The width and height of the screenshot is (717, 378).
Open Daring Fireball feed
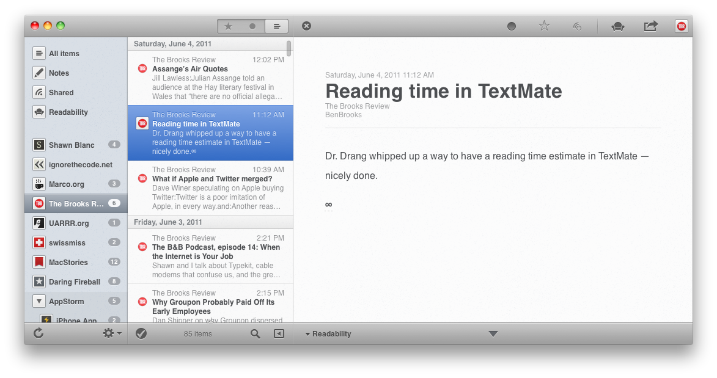[76, 282]
